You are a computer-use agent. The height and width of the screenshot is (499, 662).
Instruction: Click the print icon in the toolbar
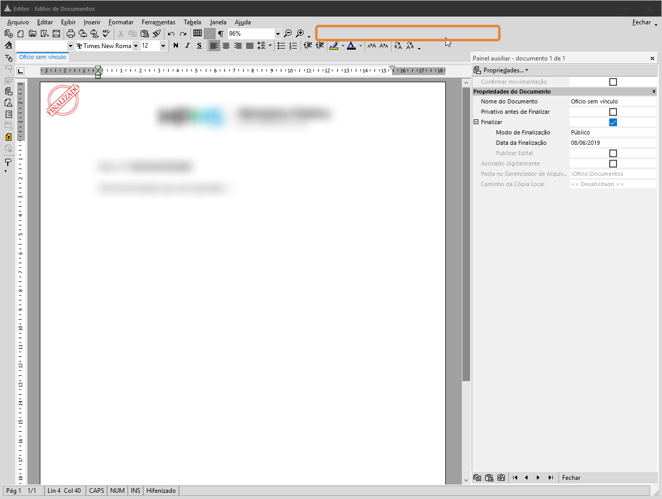(71, 34)
